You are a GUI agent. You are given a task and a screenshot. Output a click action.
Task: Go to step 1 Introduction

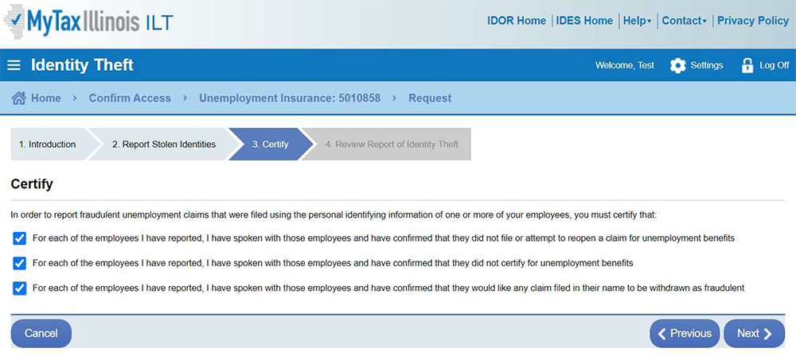48,145
